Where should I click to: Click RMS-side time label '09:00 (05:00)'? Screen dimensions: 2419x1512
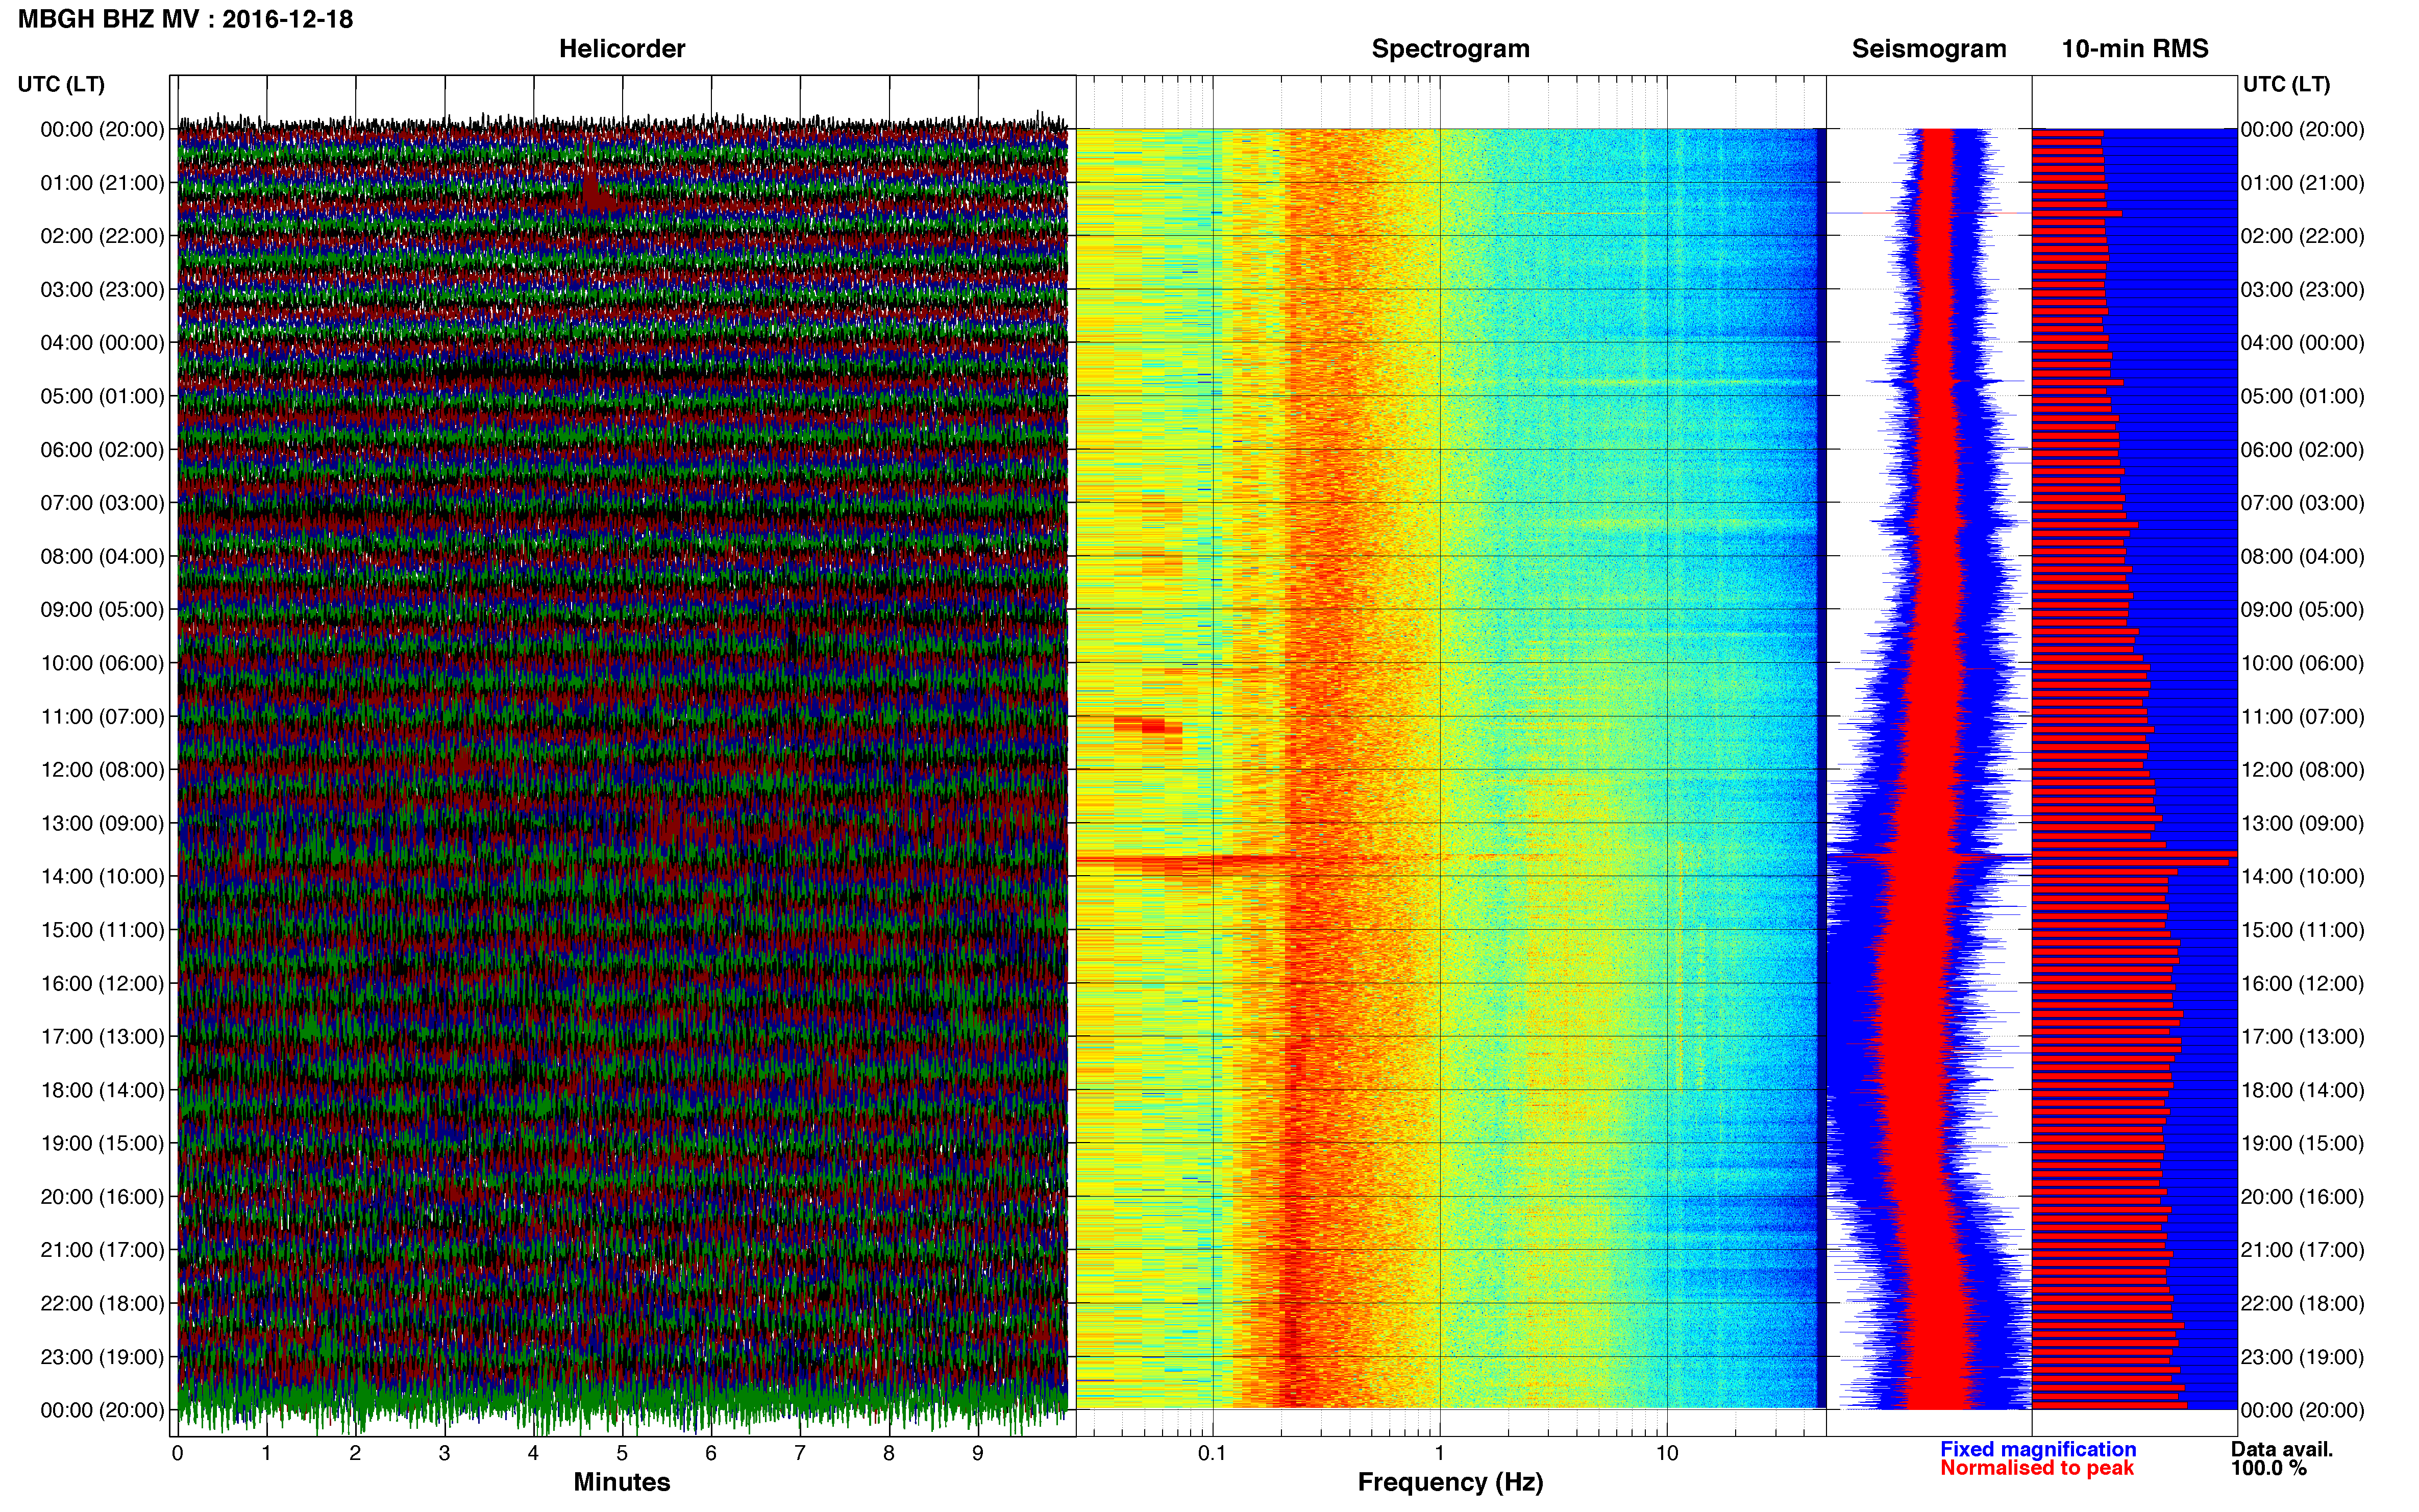click(2303, 610)
